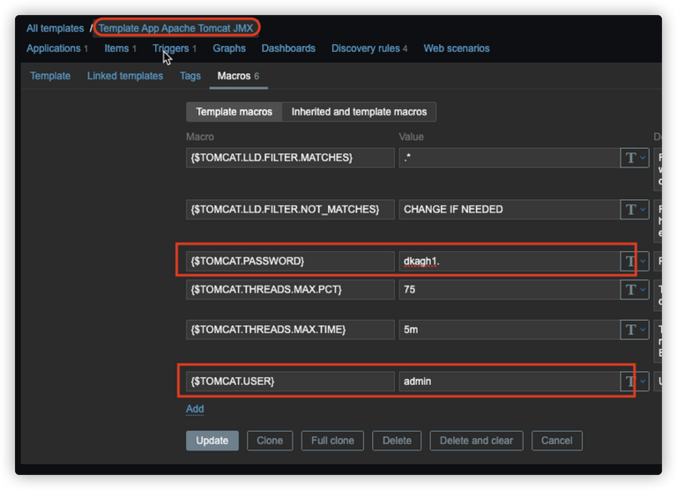This screenshot has width=677, height=490.
Task: Switch to the Tags tab
Action: 190,76
